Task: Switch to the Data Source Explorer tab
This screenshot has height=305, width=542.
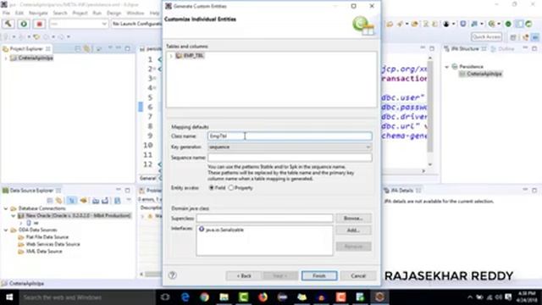Action: tap(31, 191)
